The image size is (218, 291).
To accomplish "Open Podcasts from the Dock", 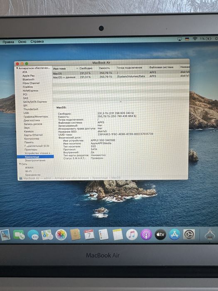I will (146, 234).
